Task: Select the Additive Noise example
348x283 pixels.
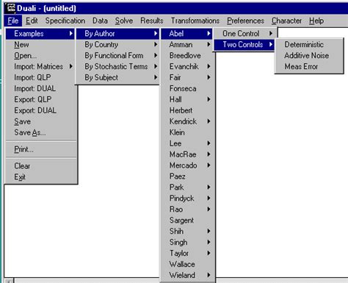Action: click(309, 56)
